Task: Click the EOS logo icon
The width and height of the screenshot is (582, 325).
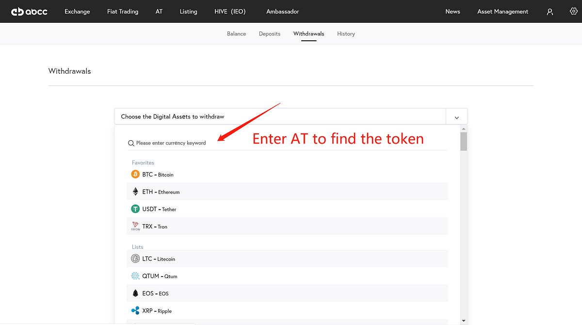Action: [135, 293]
